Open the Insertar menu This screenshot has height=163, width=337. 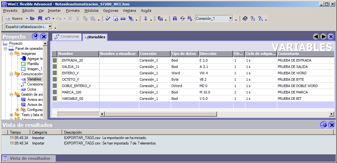(x=54, y=11)
